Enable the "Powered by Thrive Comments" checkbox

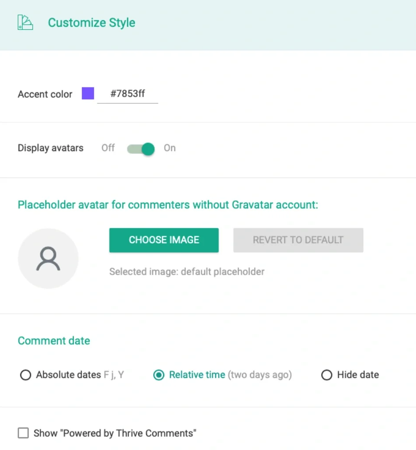23,433
